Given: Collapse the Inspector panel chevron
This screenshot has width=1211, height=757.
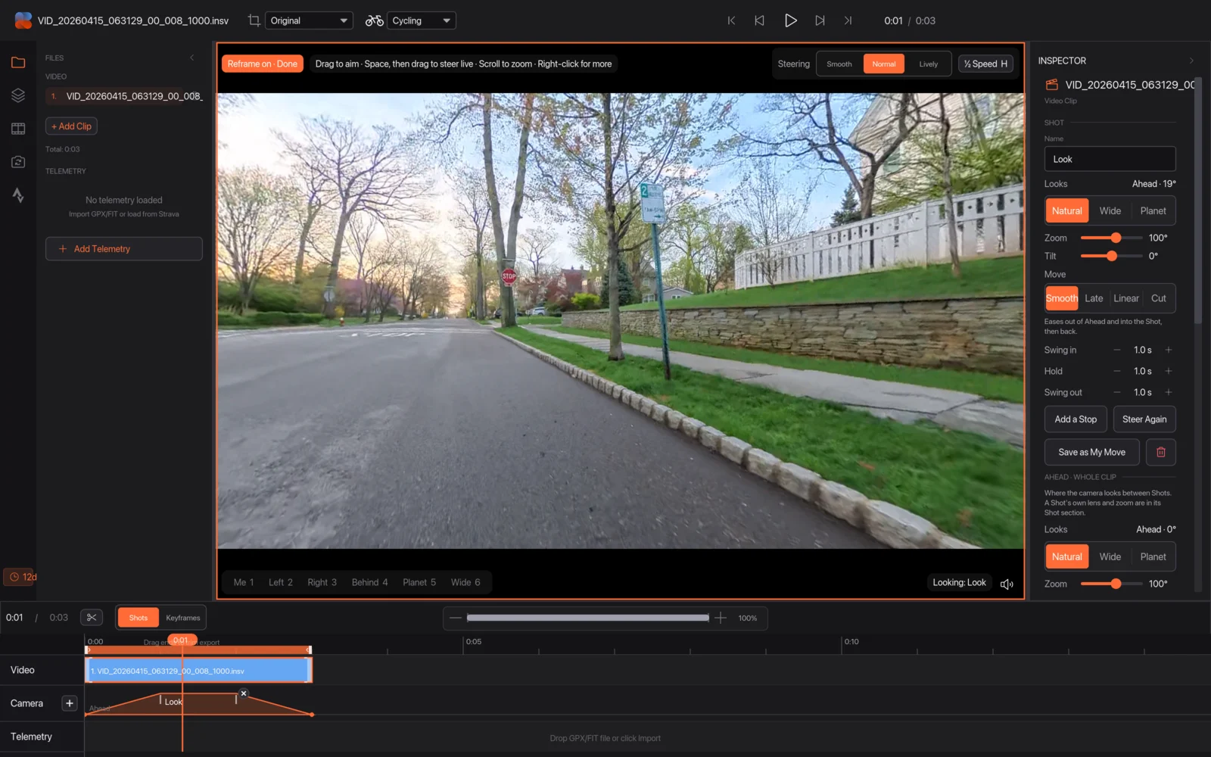Looking at the screenshot, I should [x=1191, y=61].
